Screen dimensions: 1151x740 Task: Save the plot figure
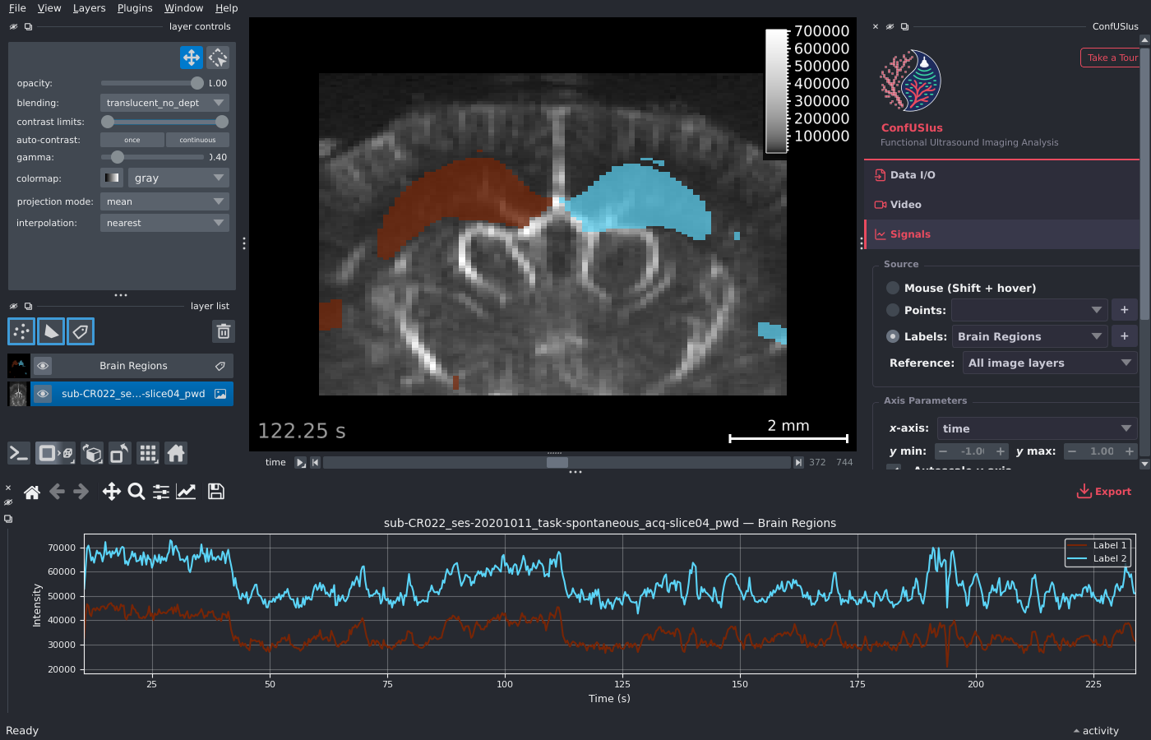216,492
